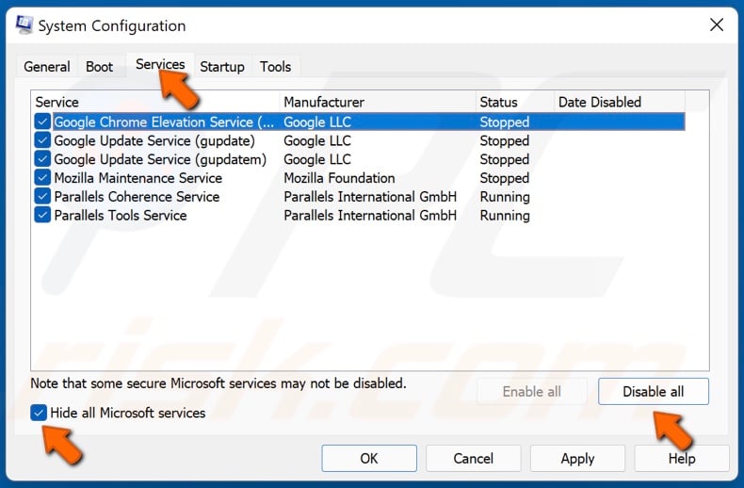Sort by the Manufacturer column header

coord(378,102)
